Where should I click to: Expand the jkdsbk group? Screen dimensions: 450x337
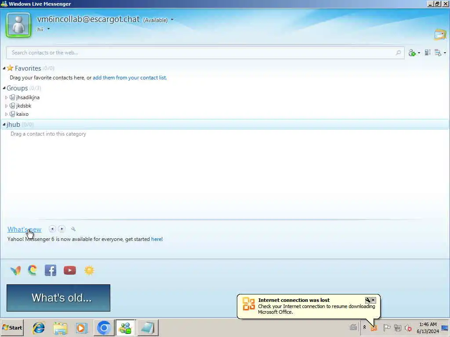tap(6, 106)
